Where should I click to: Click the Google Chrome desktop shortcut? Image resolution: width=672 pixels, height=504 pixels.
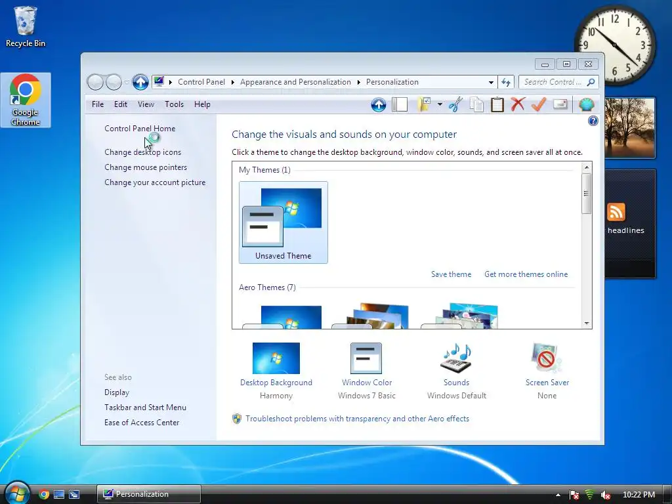(x=26, y=100)
